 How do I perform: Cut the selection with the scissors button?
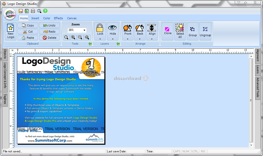click(28, 32)
